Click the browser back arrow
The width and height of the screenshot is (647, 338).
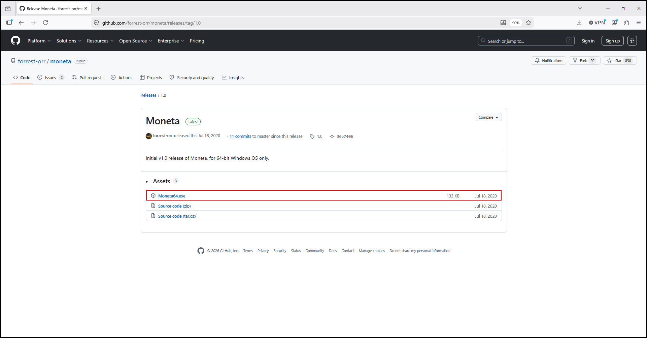point(21,23)
